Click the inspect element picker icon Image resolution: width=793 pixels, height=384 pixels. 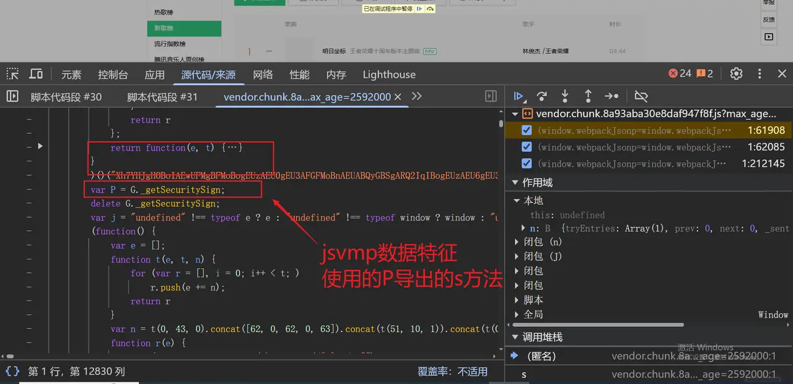point(12,74)
